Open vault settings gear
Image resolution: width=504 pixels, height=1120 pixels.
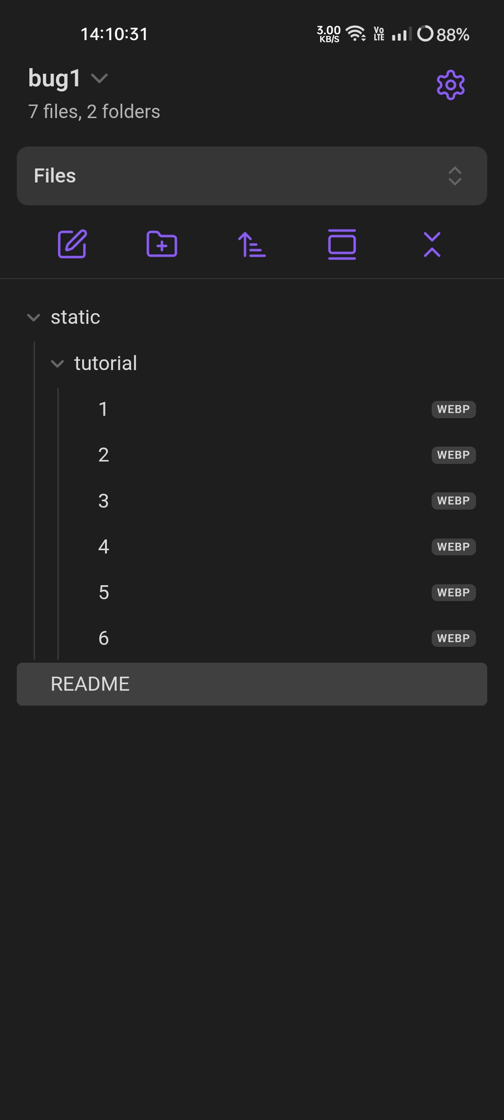pyautogui.click(x=450, y=85)
